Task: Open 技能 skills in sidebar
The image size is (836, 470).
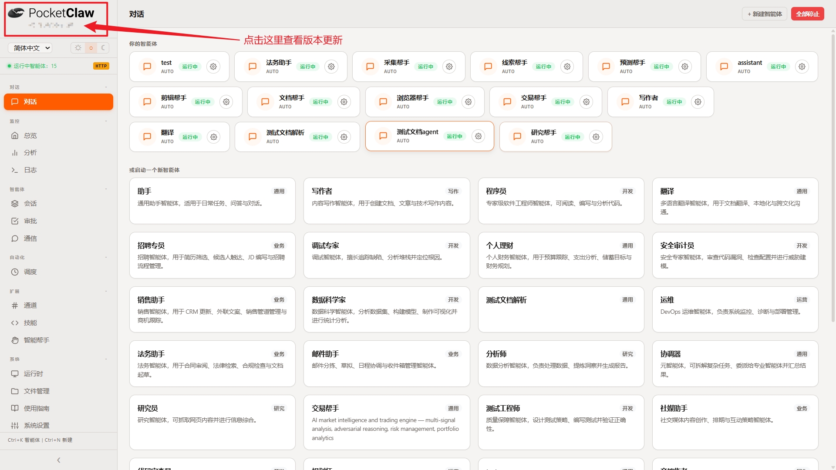Action: coord(58,323)
